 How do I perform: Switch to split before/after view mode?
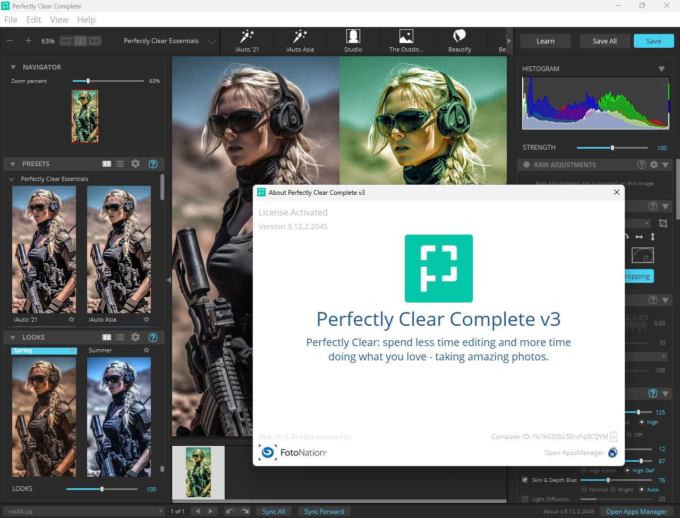[x=95, y=41]
